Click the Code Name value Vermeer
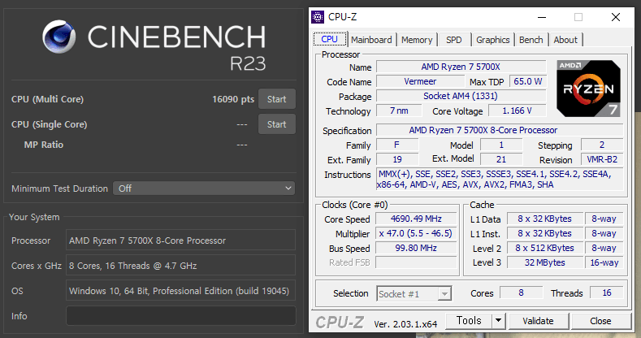Screen dimensions: 641x338 pos(420,81)
